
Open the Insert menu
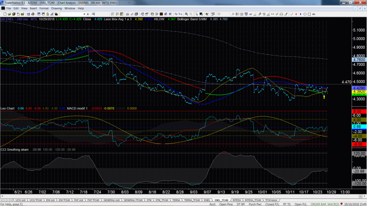click(x=33, y=9)
